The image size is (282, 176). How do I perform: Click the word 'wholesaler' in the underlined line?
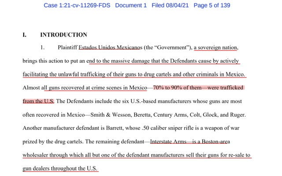tap(35, 155)
